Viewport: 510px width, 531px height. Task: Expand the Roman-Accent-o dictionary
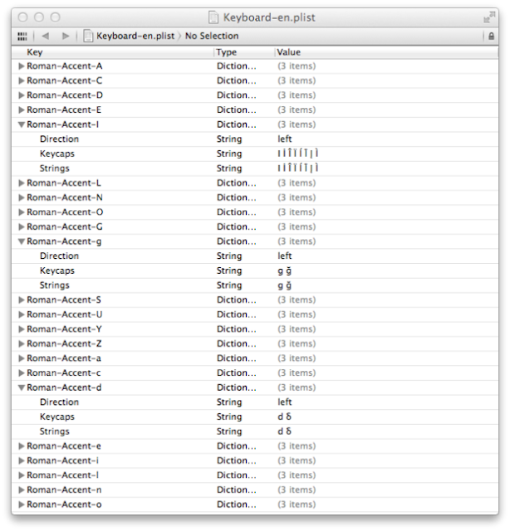point(22,504)
